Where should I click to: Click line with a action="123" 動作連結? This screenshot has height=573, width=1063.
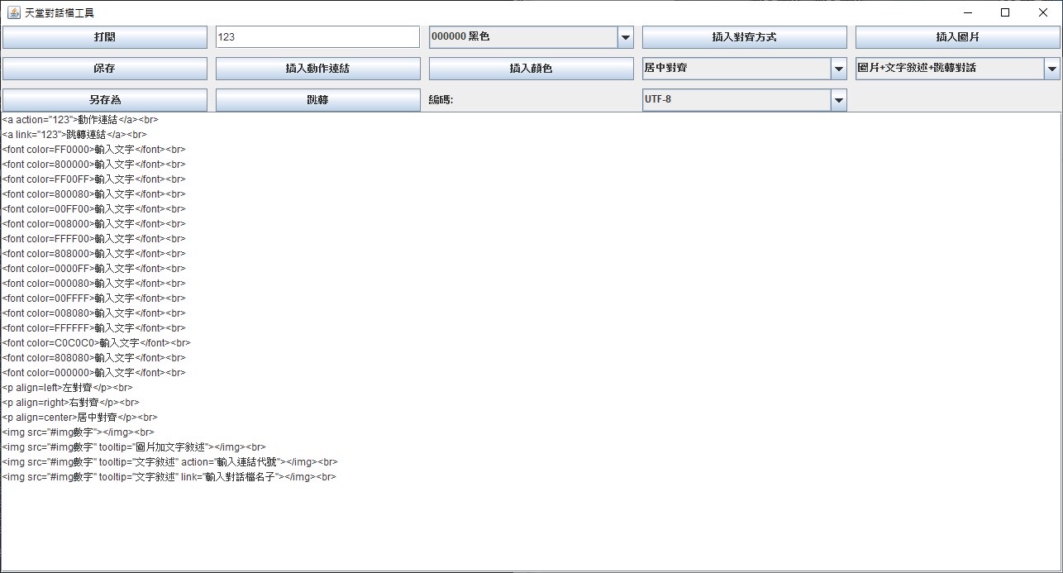click(80, 120)
